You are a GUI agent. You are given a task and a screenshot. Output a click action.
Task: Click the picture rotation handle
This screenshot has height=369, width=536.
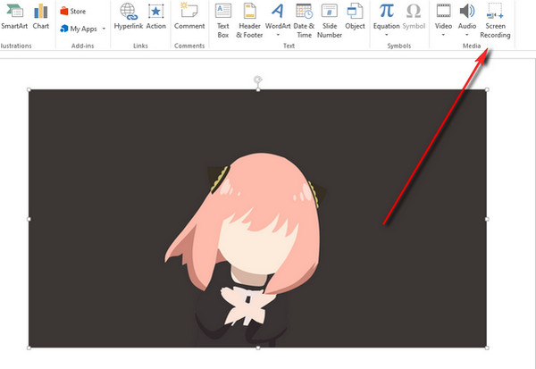(x=258, y=80)
